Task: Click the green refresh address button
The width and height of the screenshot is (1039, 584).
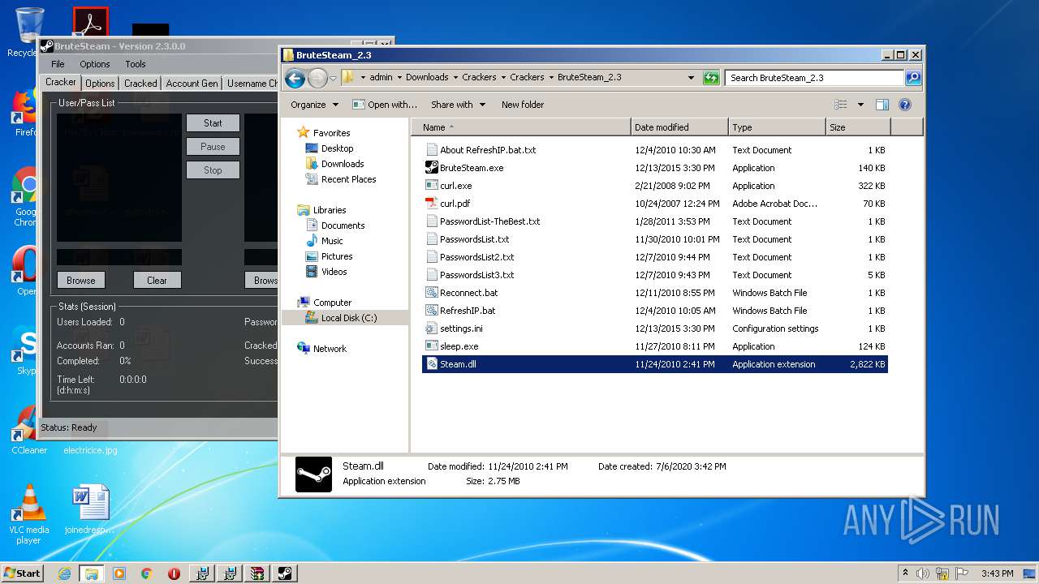Action: pyautogui.click(x=711, y=78)
